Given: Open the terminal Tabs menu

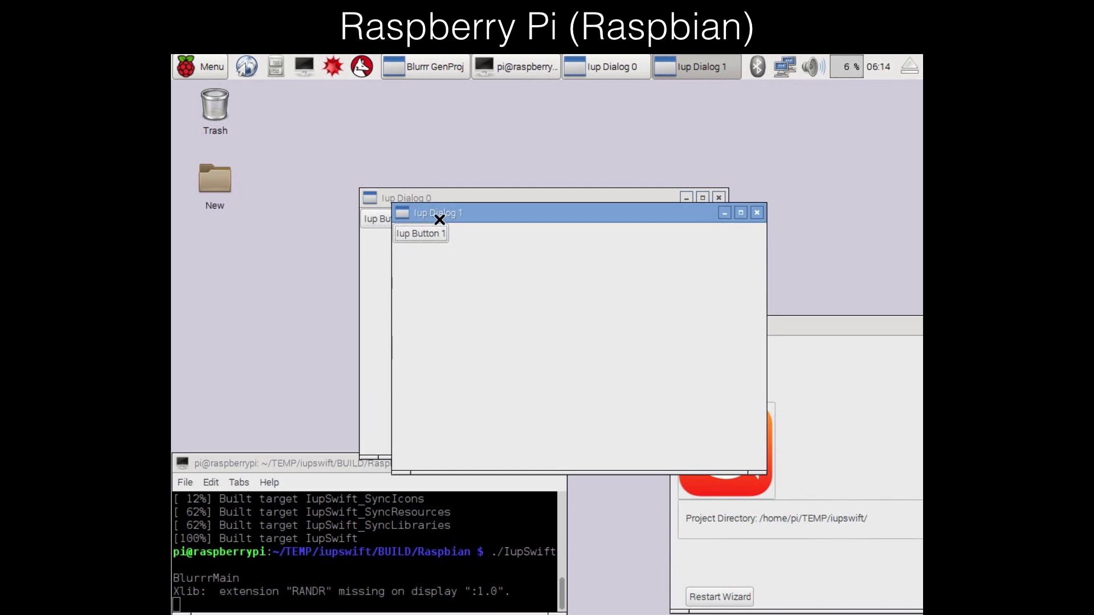Looking at the screenshot, I should (x=239, y=482).
